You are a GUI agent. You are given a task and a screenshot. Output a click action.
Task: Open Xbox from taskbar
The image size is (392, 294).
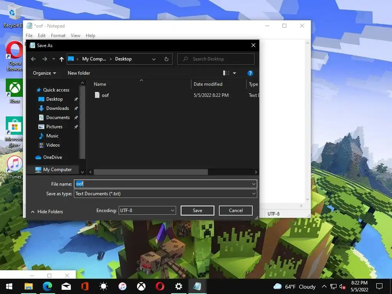point(141,286)
